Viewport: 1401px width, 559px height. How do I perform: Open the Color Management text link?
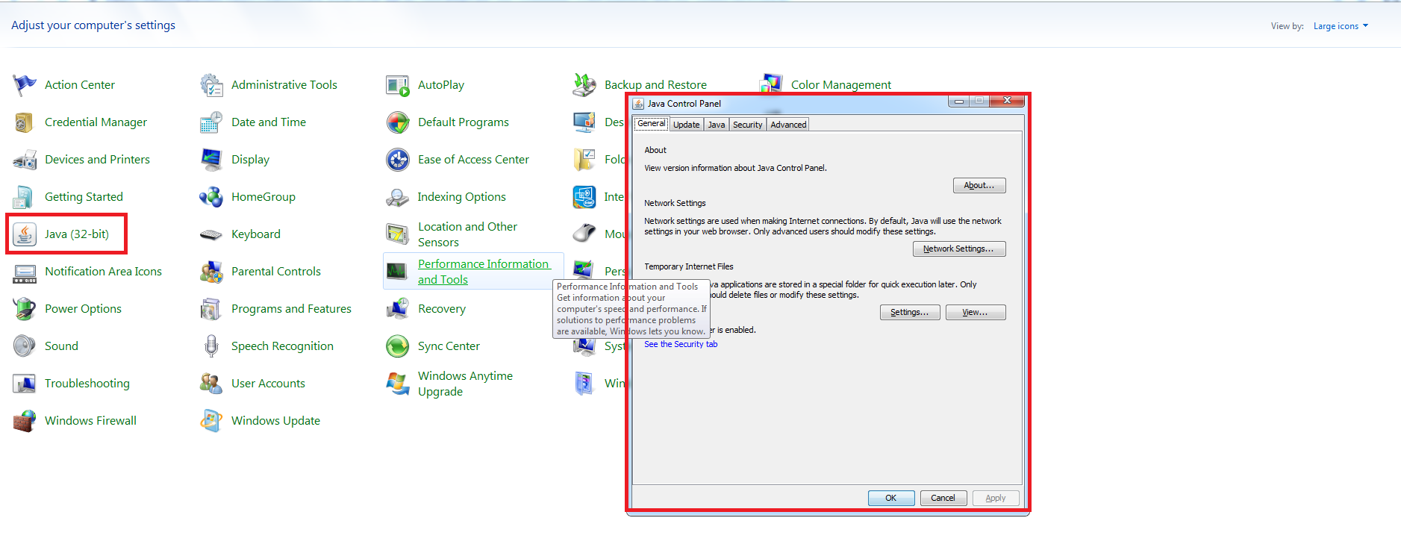841,85
